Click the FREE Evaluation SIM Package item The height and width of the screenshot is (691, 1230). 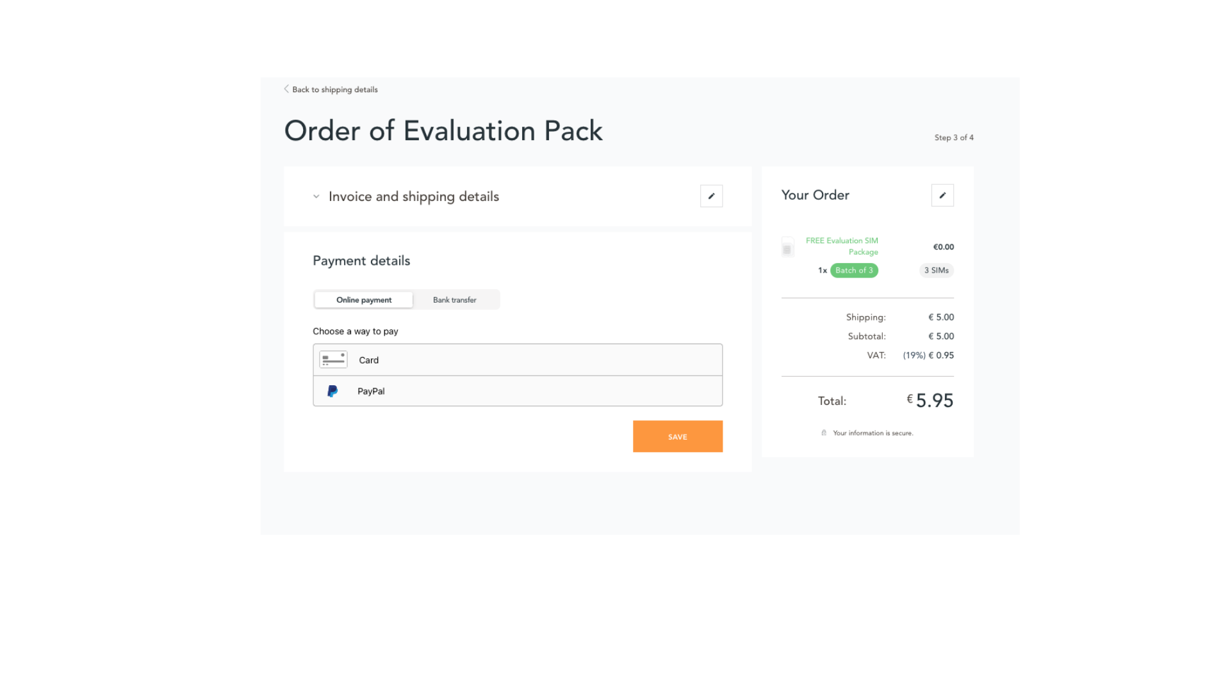[x=841, y=246]
